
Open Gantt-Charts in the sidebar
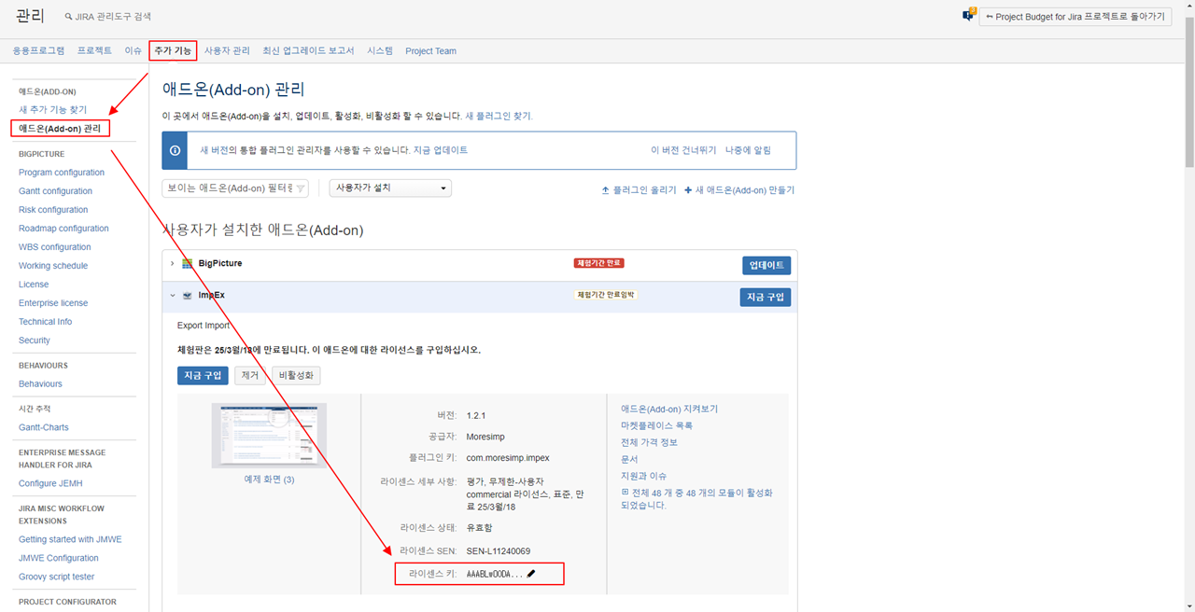point(44,427)
